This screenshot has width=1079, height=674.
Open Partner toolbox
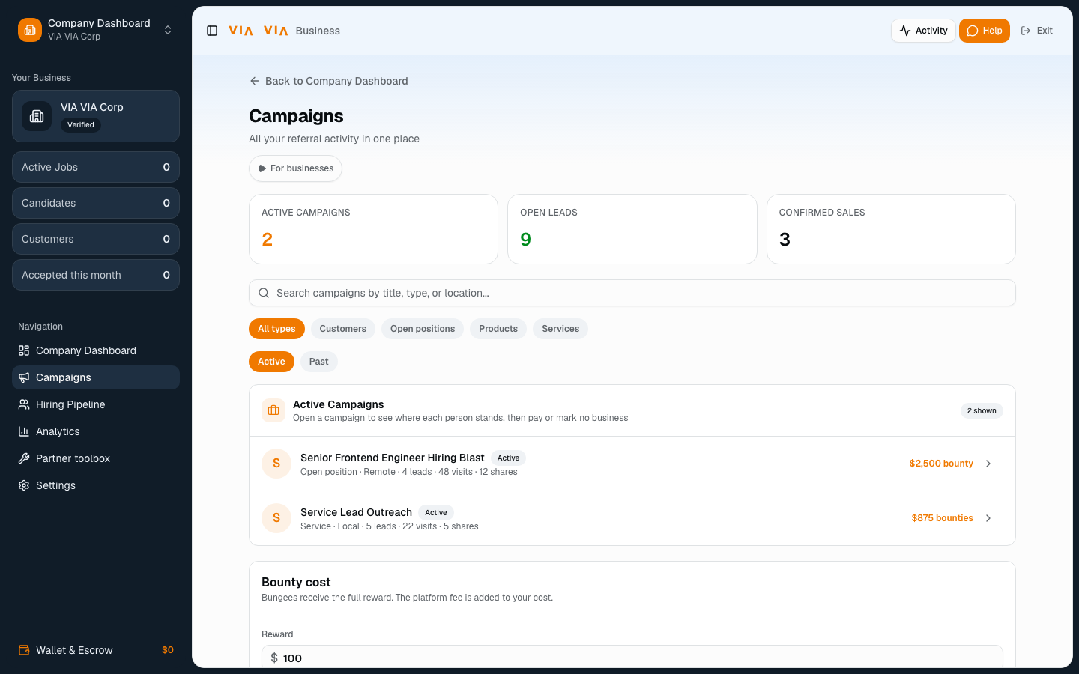tap(96, 458)
